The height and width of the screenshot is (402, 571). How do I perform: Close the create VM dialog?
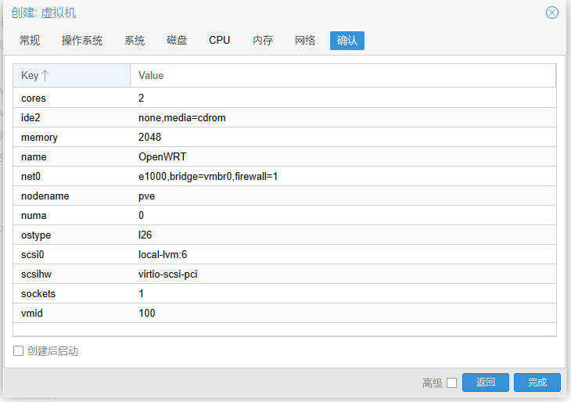[x=552, y=13]
